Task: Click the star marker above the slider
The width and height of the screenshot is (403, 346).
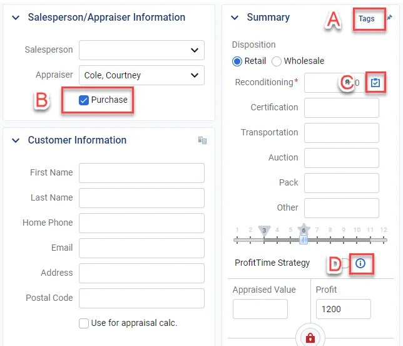Action: click(x=304, y=228)
